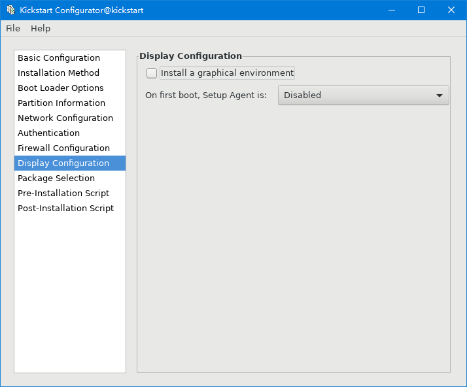
Task: Choose Authentication in the section list
Action: 70,133
